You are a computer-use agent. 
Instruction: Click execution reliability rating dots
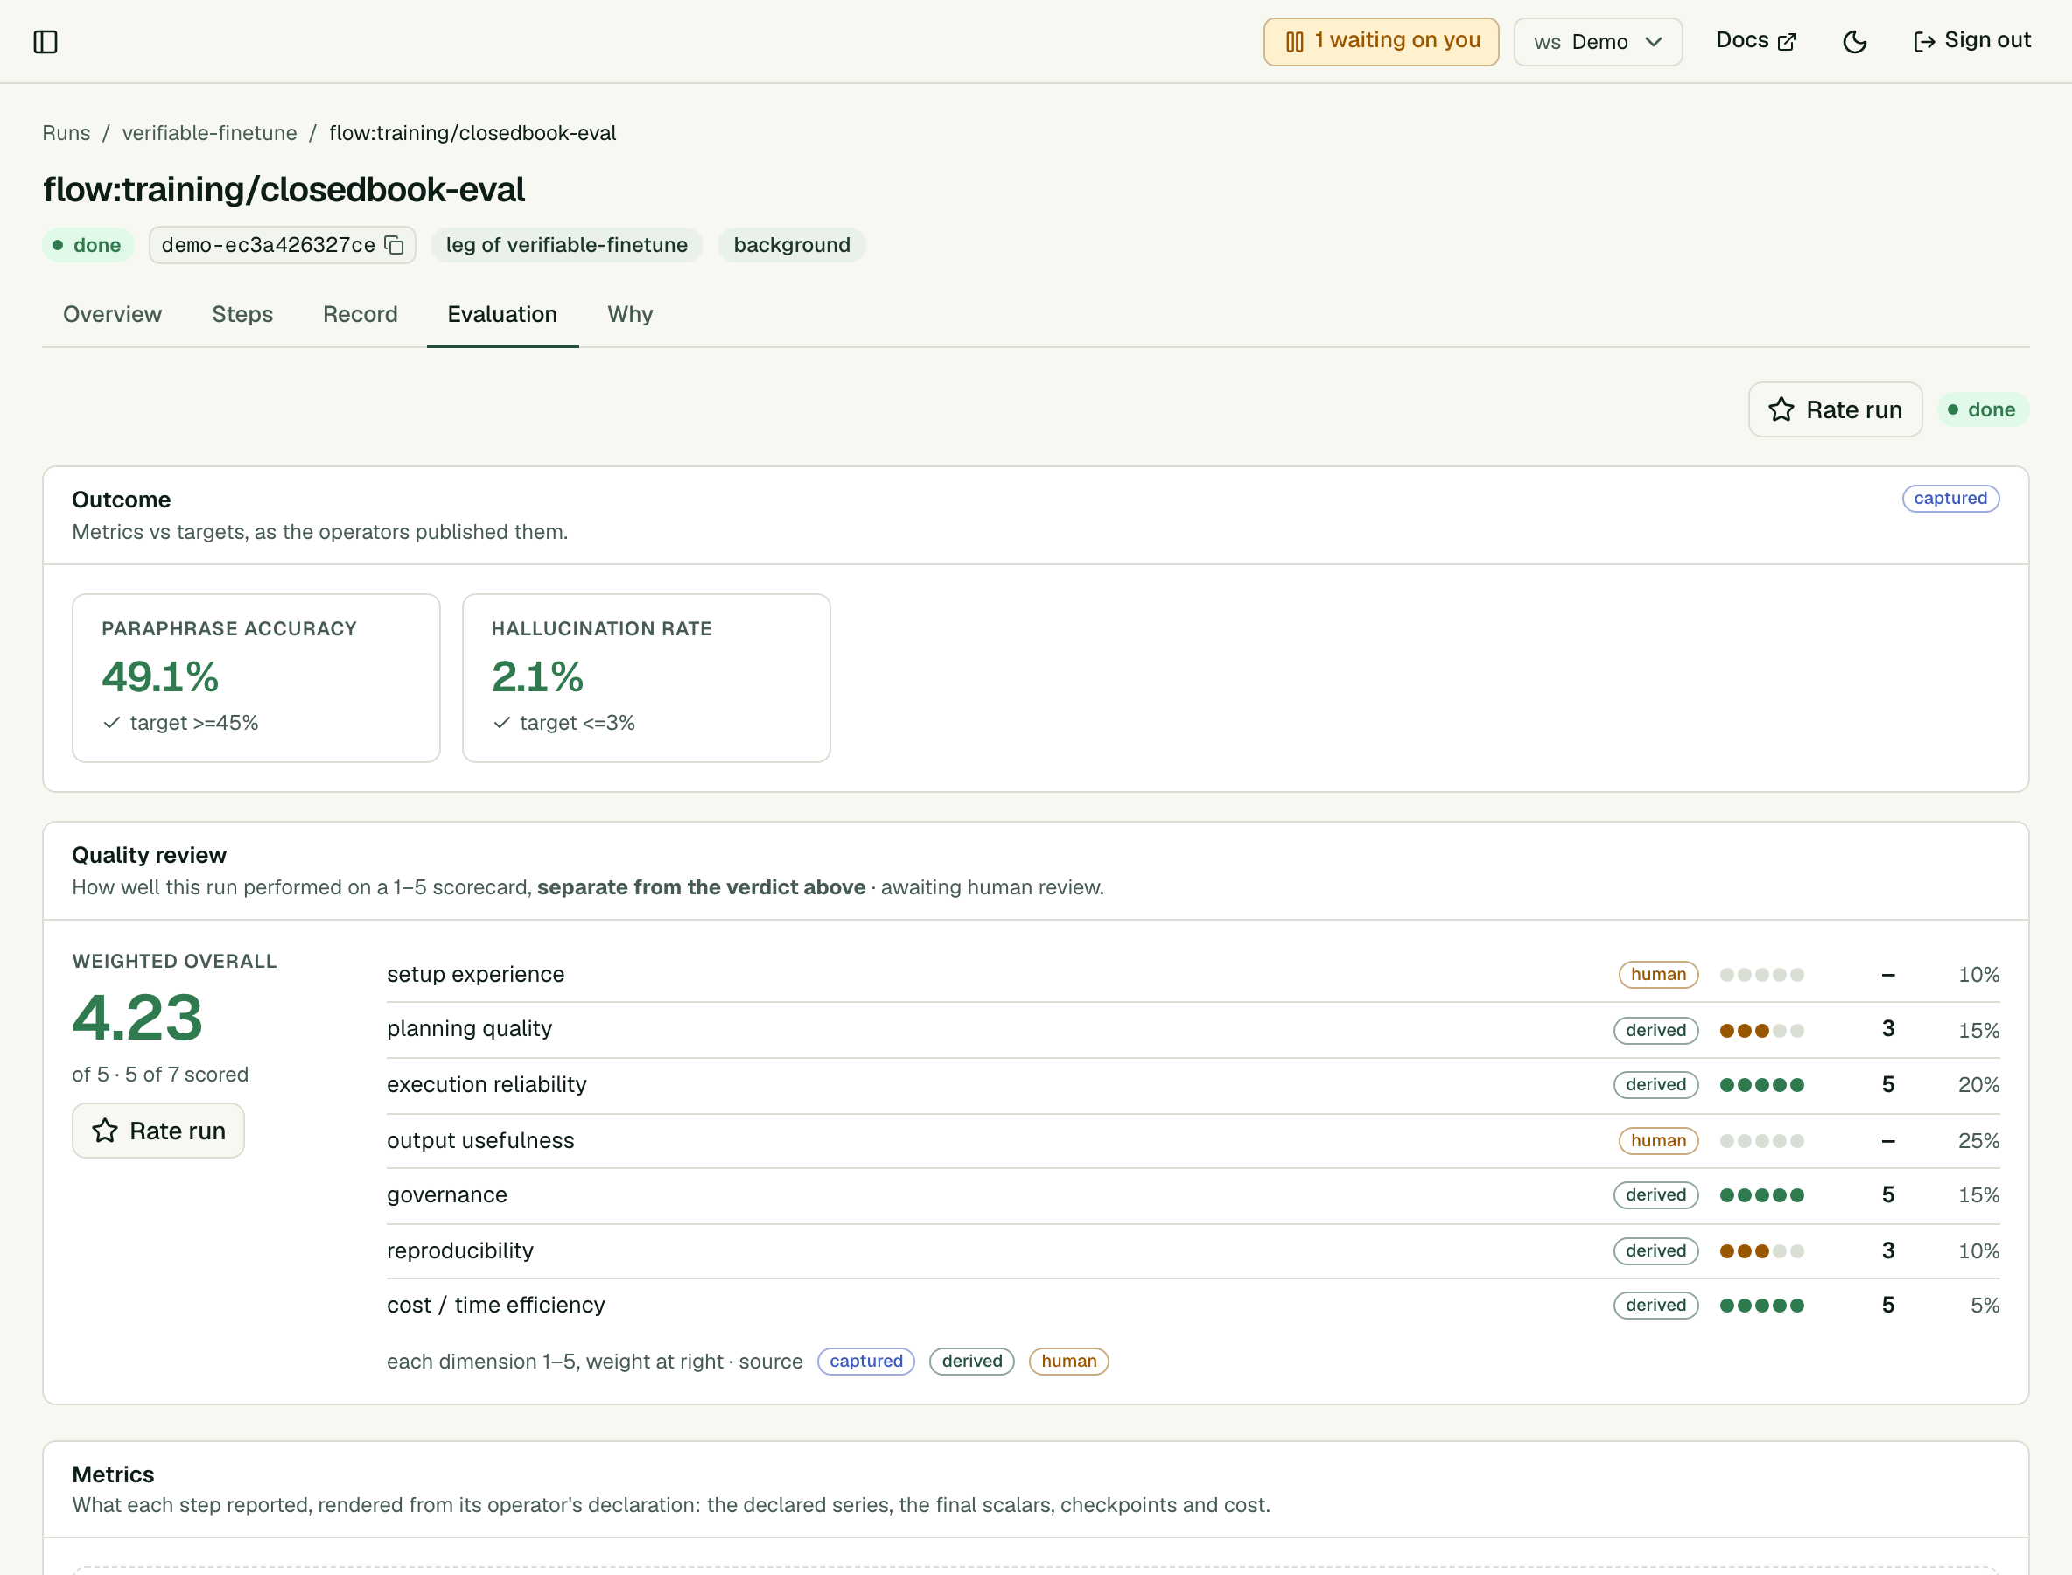click(1761, 1085)
